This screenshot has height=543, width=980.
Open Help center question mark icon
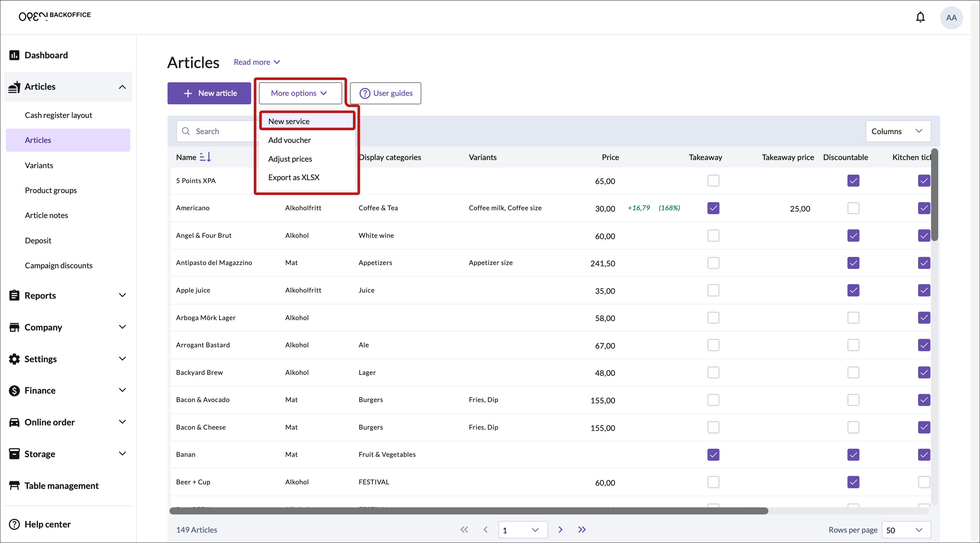(14, 524)
